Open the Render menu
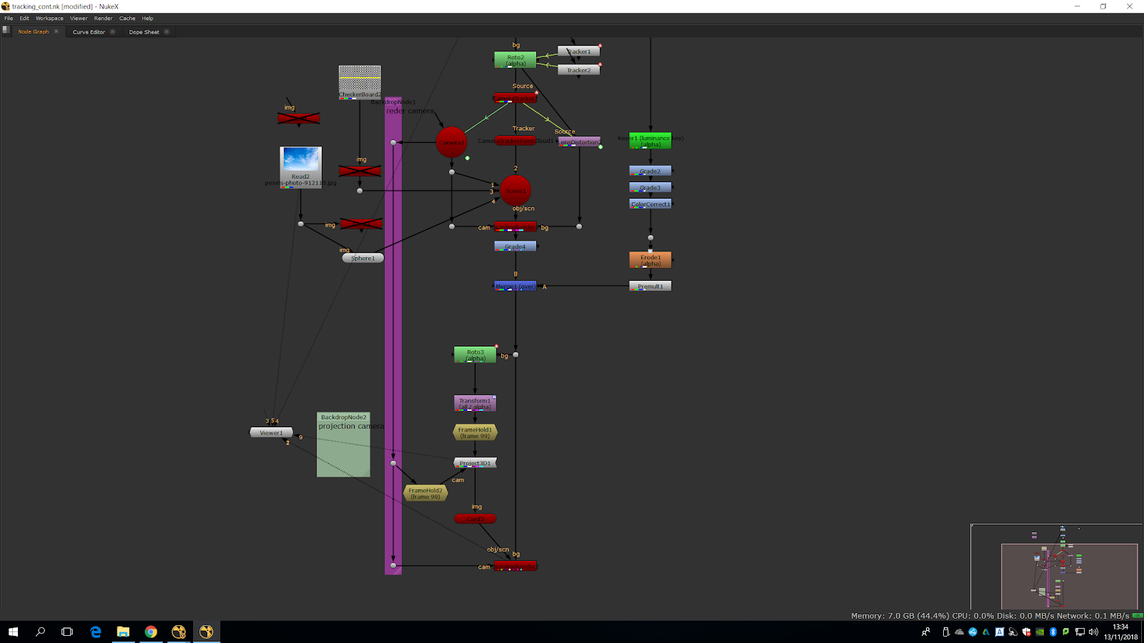1144x643 pixels. [x=103, y=19]
